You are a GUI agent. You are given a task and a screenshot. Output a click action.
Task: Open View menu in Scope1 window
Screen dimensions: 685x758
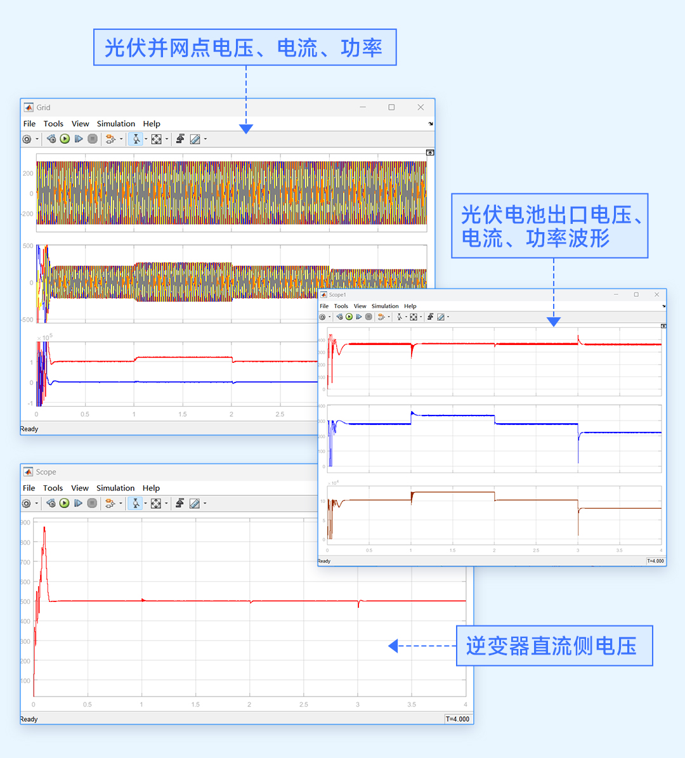(x=360, y=306)
